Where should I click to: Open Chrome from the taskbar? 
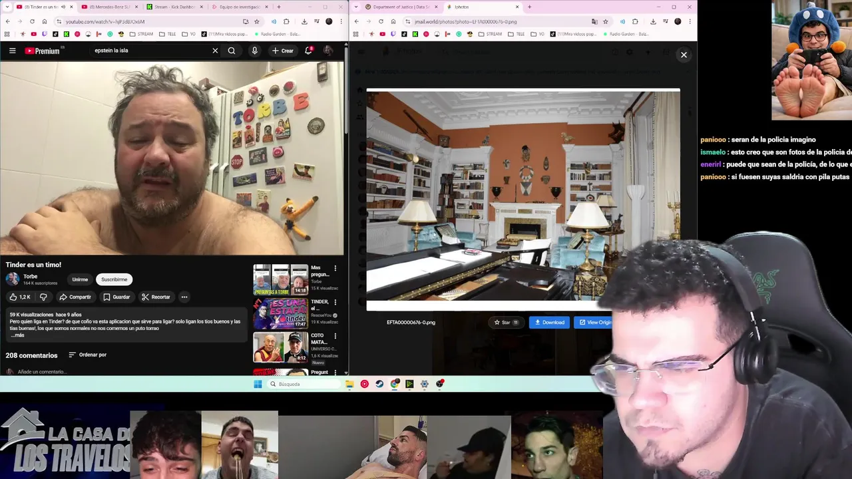395,384
